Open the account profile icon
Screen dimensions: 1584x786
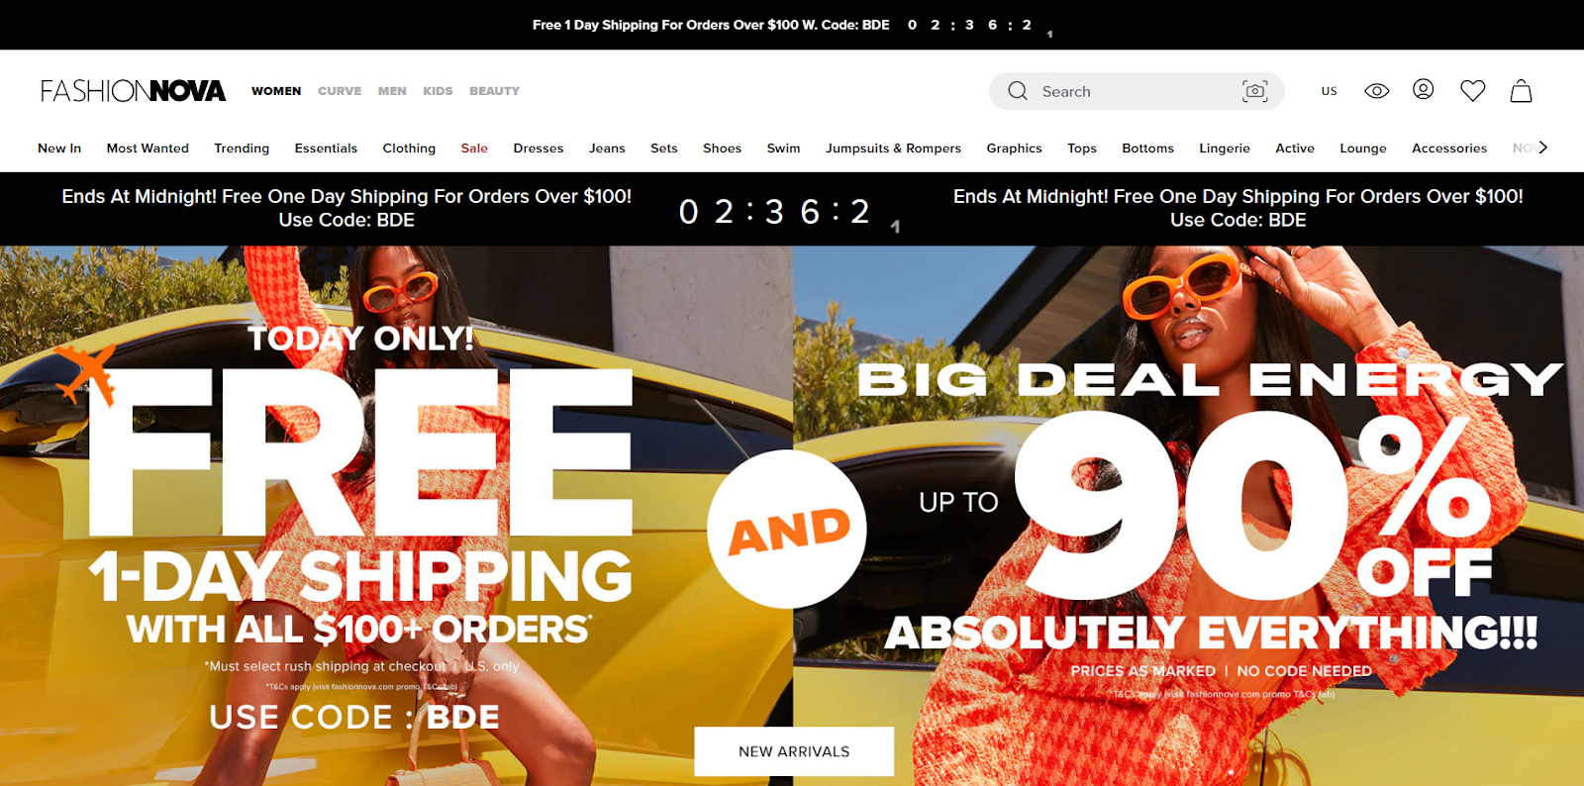(x=1423, y=89)
